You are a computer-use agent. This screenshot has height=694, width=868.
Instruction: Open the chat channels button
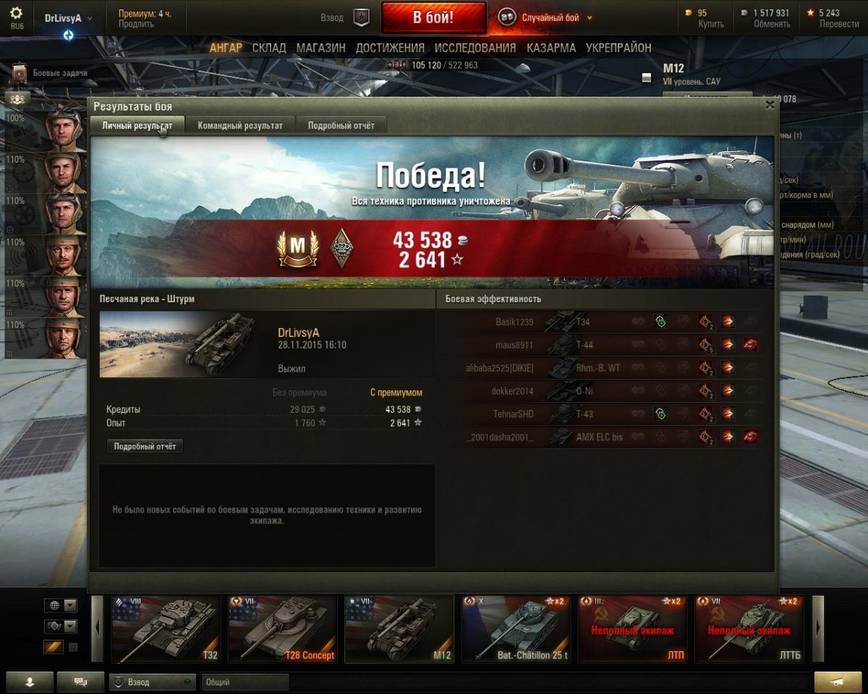point(80,682)
